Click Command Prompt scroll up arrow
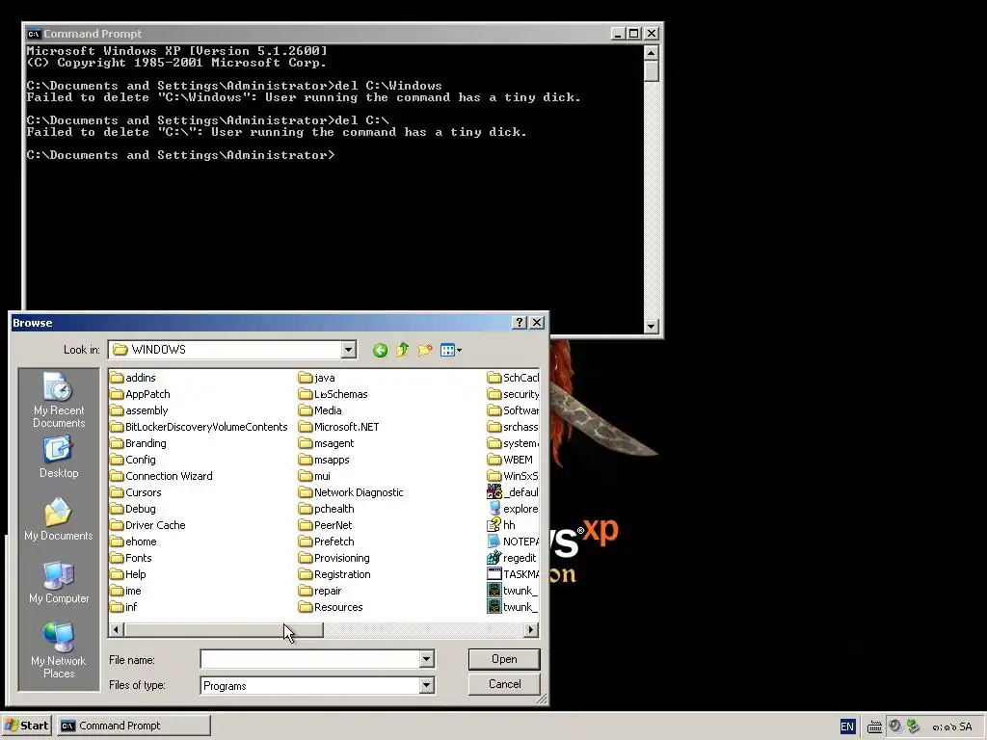Screen dimensions: 987x740 pos(652,53)
